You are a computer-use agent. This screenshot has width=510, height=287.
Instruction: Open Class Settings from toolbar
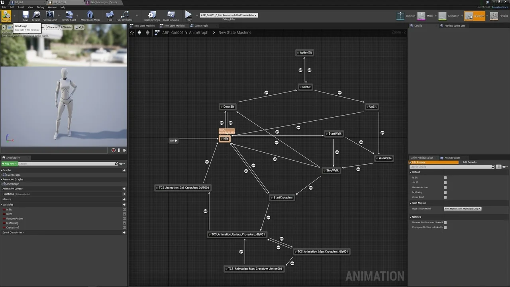point(152,15)
